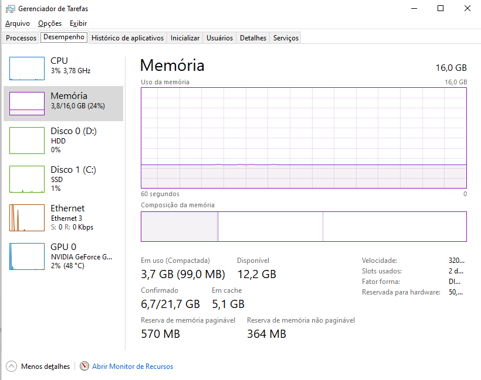Switch to the Processos tab
Viewport: 481px width, 380px height.
click(x=21, y=38)
